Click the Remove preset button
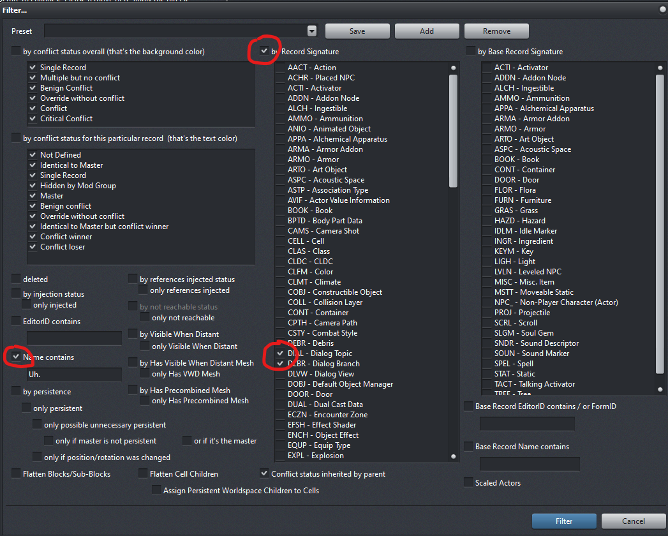This screenshot has height=536, width=668. click(x=496, y=31)
